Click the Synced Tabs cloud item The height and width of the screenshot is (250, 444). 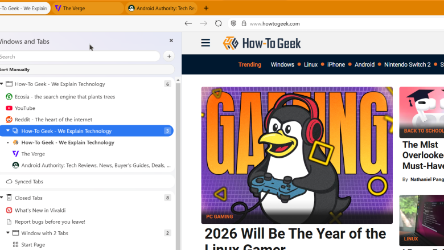[28, 182]
